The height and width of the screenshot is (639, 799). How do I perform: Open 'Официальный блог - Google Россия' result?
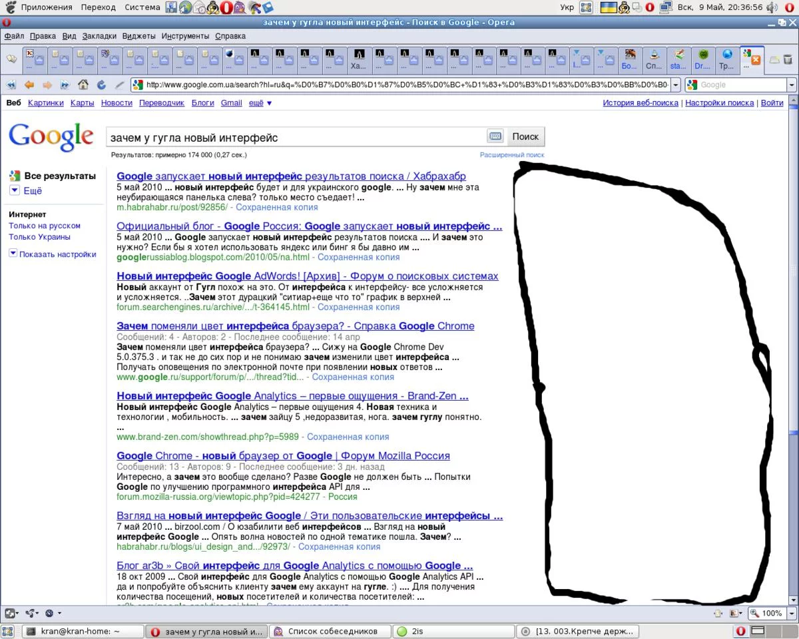point(309,226)
